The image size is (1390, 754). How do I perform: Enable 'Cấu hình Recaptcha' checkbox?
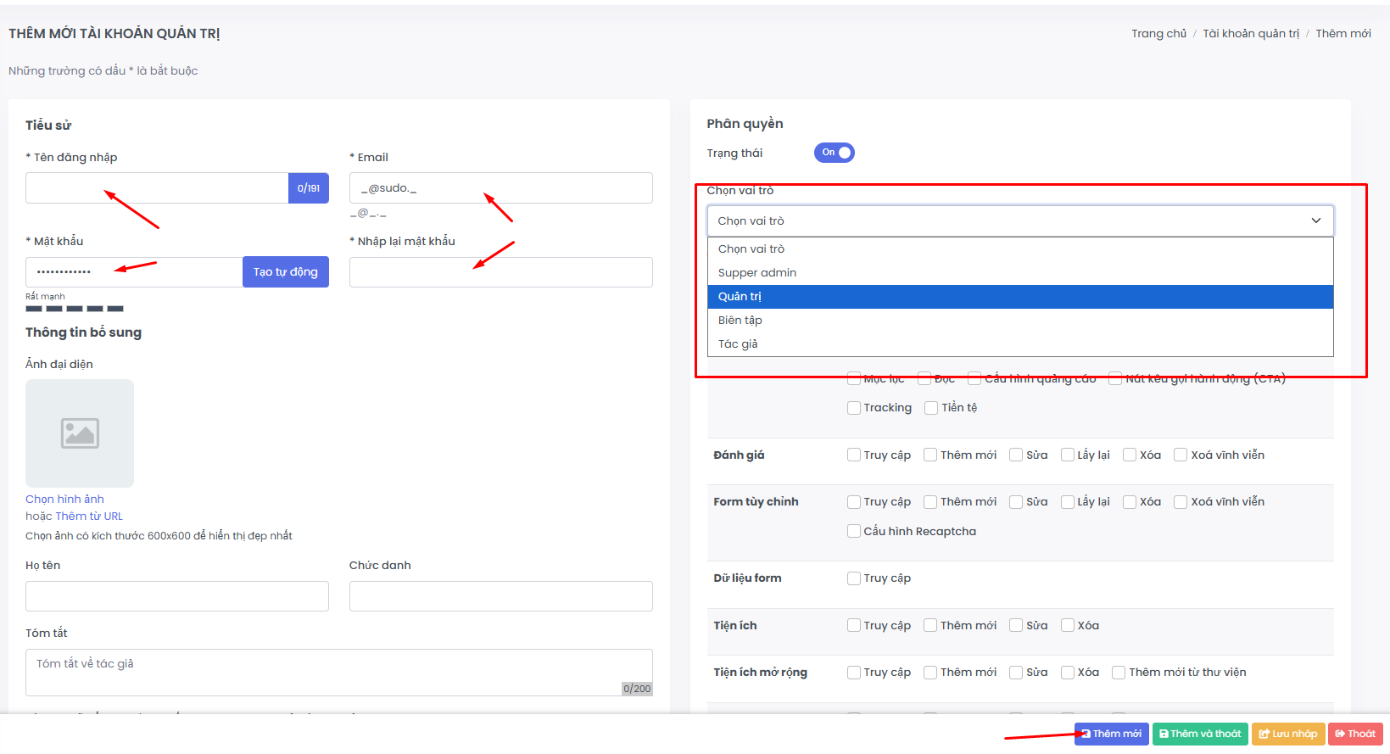click(854, 532)
